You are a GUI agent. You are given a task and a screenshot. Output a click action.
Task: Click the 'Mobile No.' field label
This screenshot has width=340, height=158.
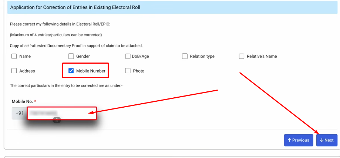[22, 101]
